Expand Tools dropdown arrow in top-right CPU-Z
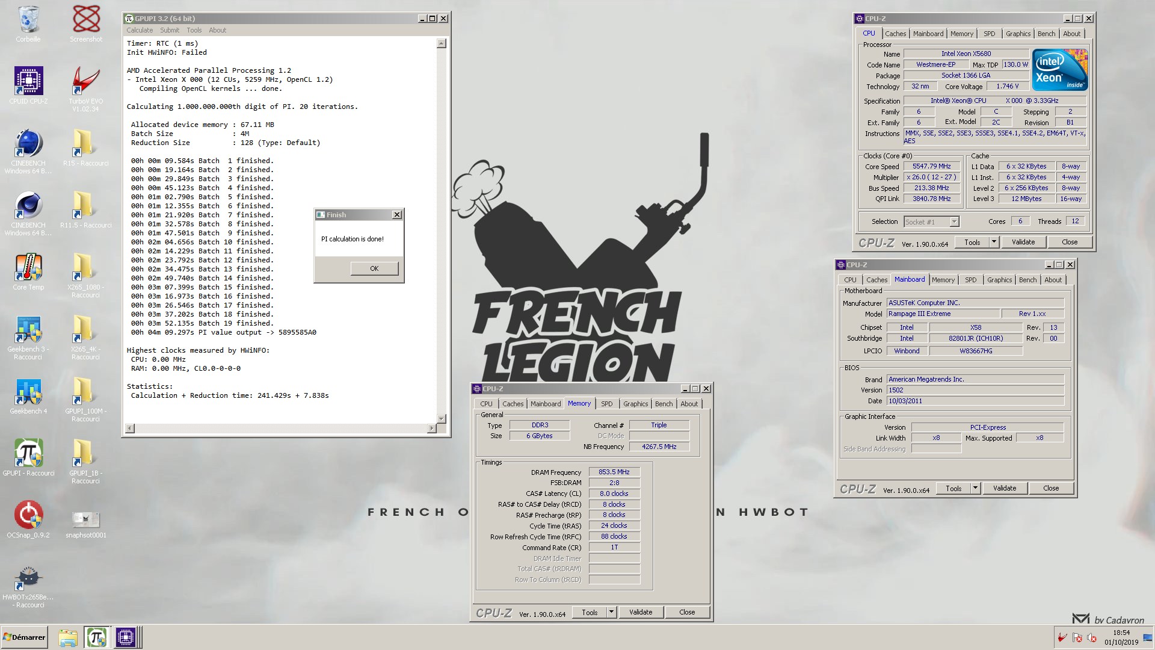The height and width of the screenshot is (650, 1155). coord(994,242)
